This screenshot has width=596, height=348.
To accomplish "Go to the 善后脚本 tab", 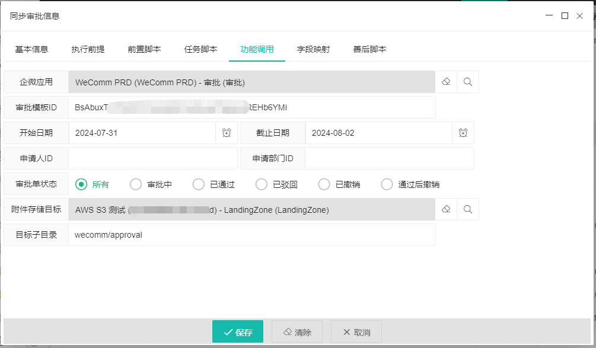I will (x=369, y=49).
